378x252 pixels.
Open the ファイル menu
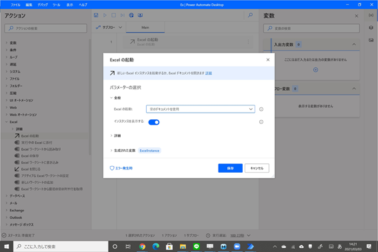16,5
